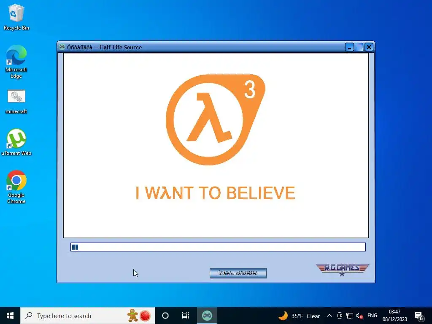This screenshot has height=324, width=432.
Task: Open the Windows Start menu
Action: click(x=10, y=316)
